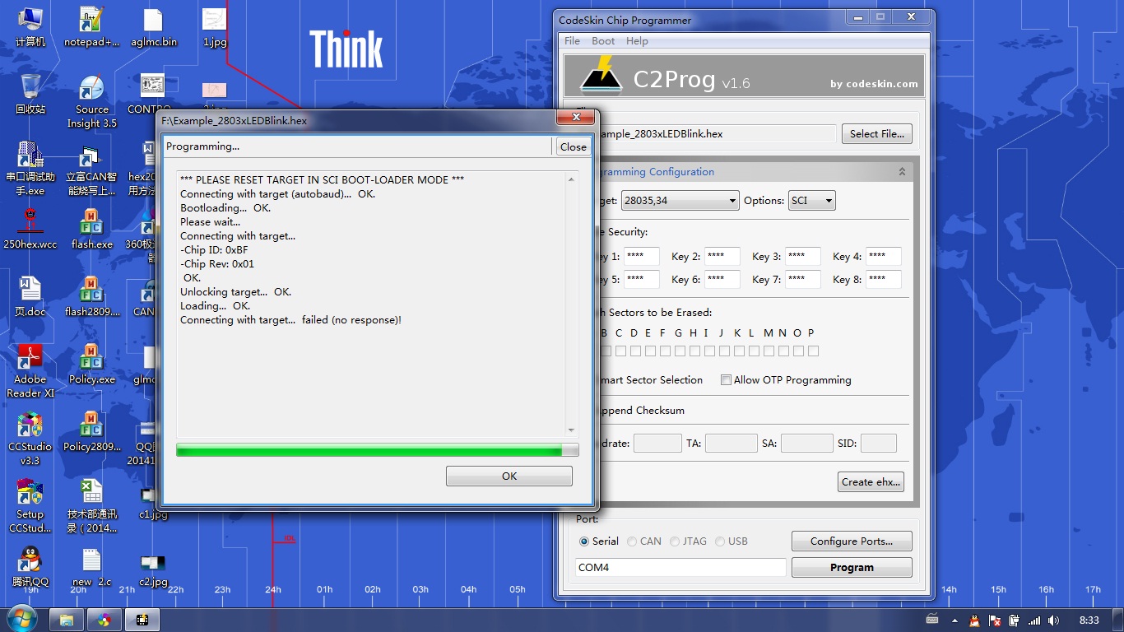
Task: Select the 串口调试助手.exe desktop icon
Action: 30,168
